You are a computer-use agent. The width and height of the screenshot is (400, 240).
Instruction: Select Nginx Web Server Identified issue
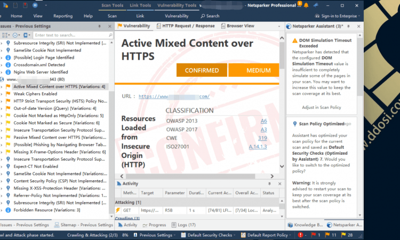[x=41, y=72]
